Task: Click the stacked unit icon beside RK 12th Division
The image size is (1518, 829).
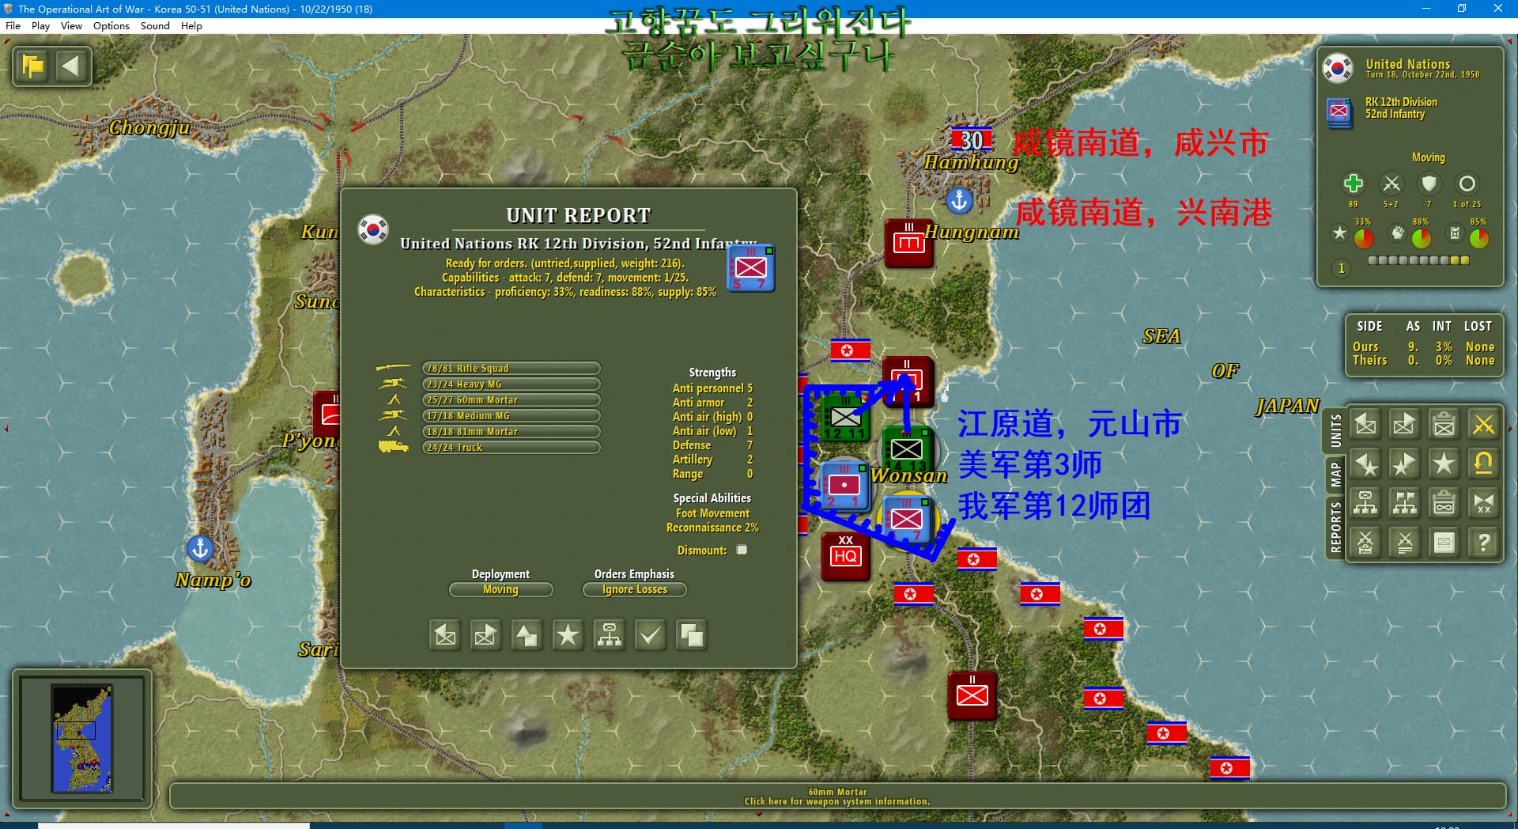Action: tap(1339, 112)
